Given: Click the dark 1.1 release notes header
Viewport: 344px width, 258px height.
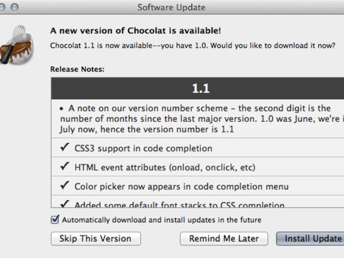Looking at the screenshot, I should (201, 88).
